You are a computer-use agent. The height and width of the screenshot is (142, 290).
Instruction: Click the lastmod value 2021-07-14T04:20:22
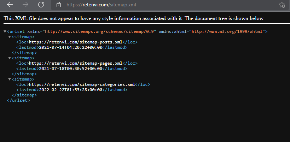tap(70, 47)
